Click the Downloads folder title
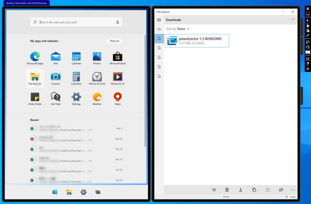311x204 pixels. (x=173, y=20)
